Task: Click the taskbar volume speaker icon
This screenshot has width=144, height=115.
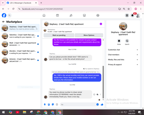Action: pos(122,112)
